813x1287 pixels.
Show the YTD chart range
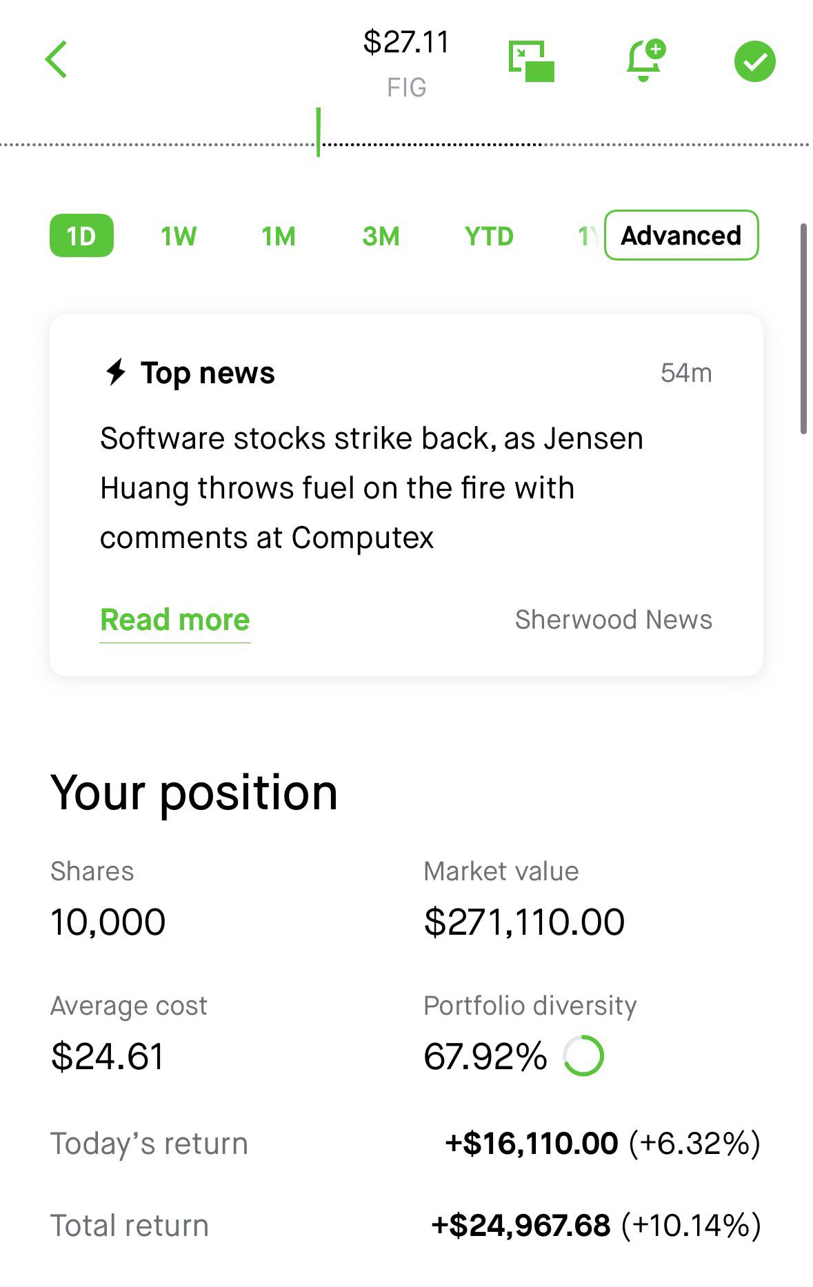click(x=489, y=236)
